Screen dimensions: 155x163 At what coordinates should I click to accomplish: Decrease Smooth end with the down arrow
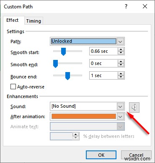[x=121, y=65]
